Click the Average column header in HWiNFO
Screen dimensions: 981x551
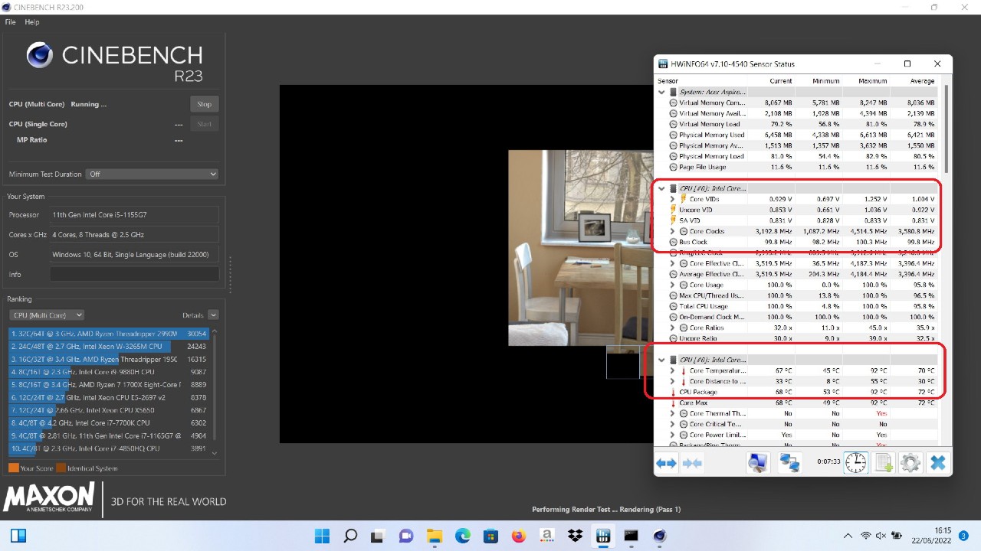(922, 80)
